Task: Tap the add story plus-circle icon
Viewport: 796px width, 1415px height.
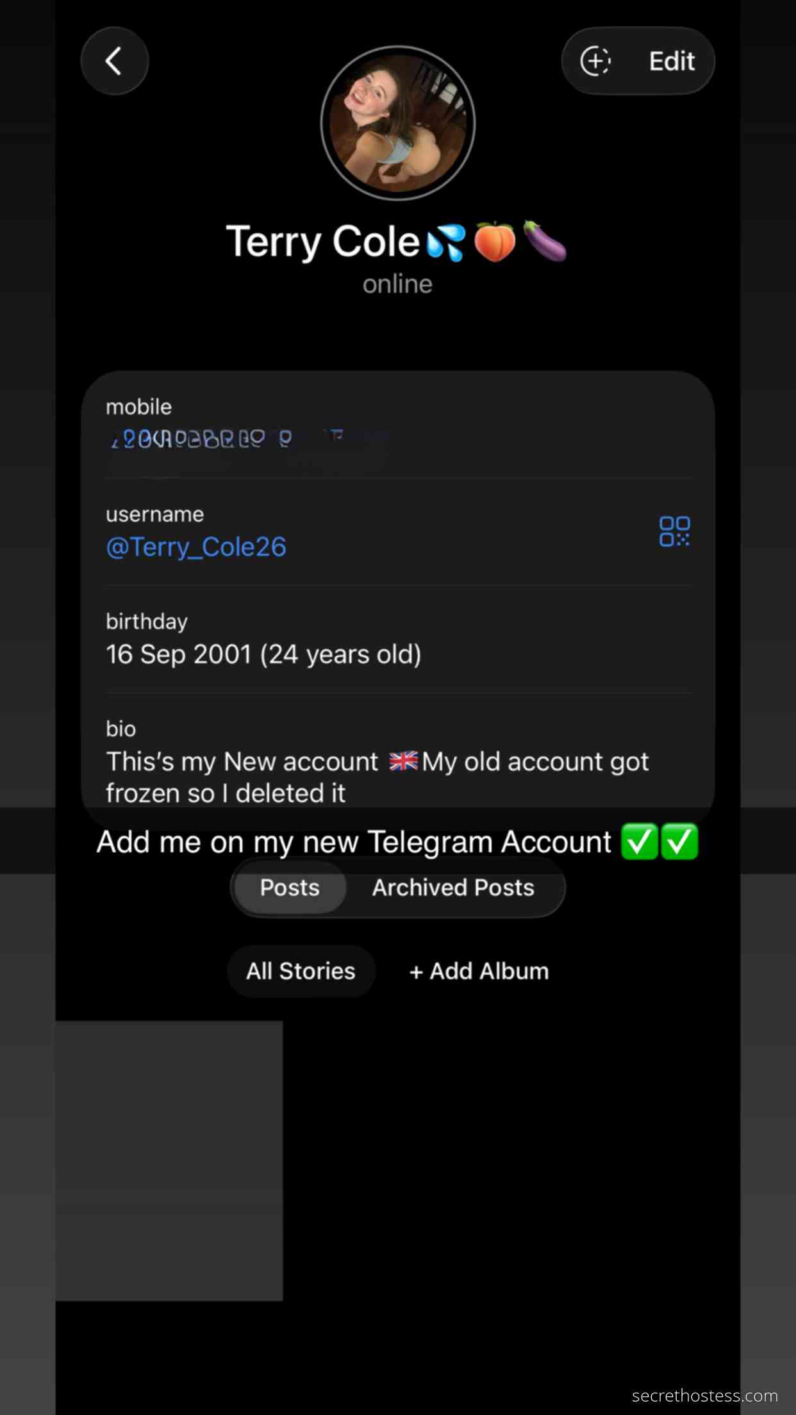Action: pyautogui.click(x=595, y=62)
